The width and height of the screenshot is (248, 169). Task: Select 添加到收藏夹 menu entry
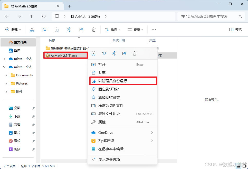122,98
